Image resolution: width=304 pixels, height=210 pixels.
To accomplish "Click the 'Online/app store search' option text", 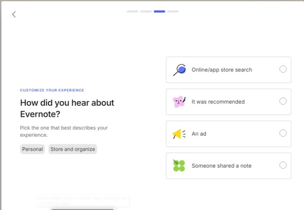I will point(222,70).
